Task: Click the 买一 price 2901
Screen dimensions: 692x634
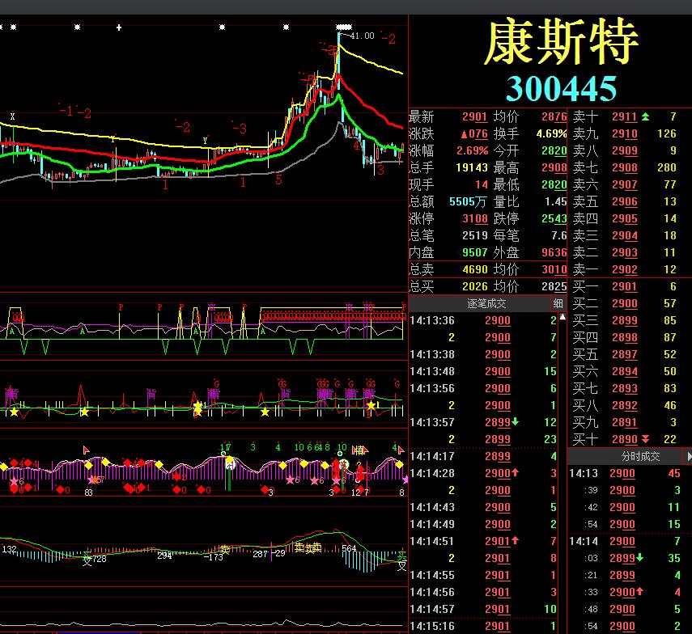Action: click(625, 286)
